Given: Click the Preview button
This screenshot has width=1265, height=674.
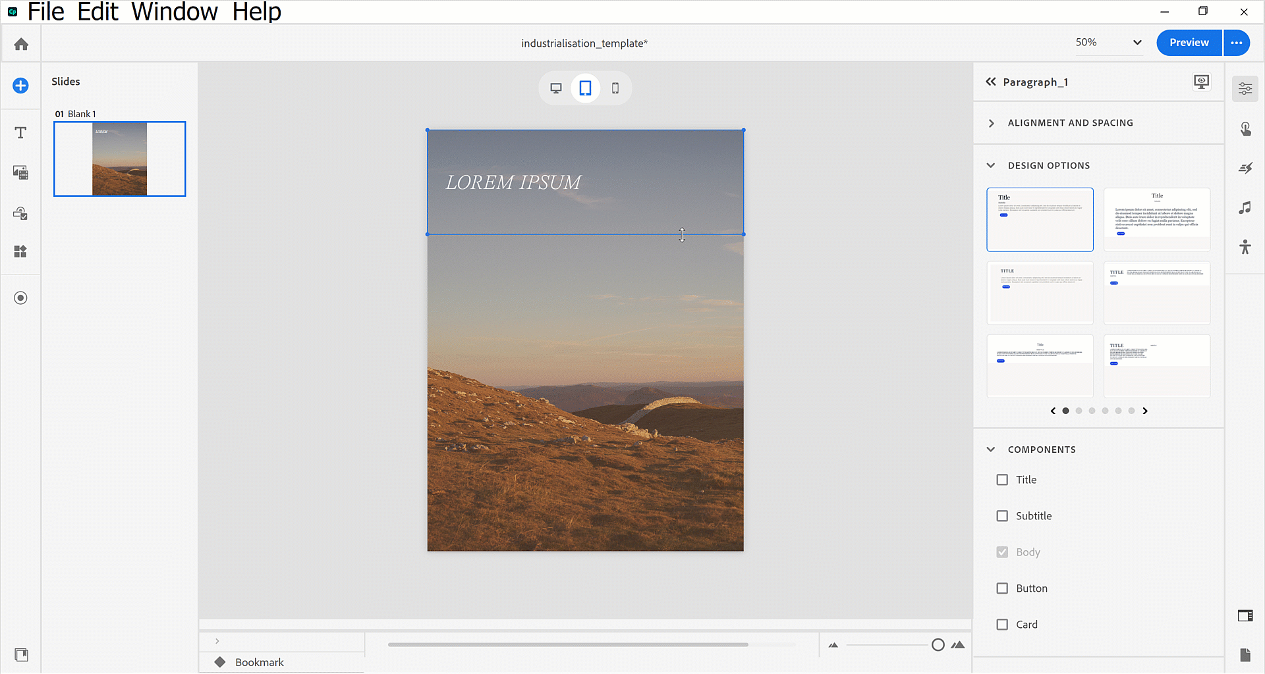Looking at the screenshot, I should pyautogui.click(x=1189, y=43).
